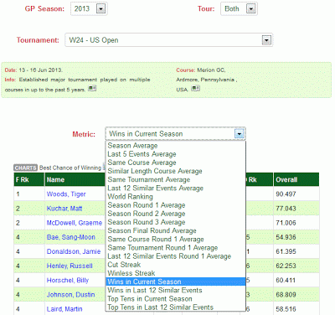Select Last 5 Events Average option

tap(176, 154)
